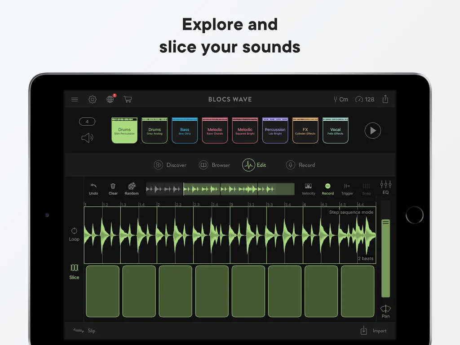Mute audio with the speaker icon
This screenshot has width=460, height=345.
coord(87,138)
